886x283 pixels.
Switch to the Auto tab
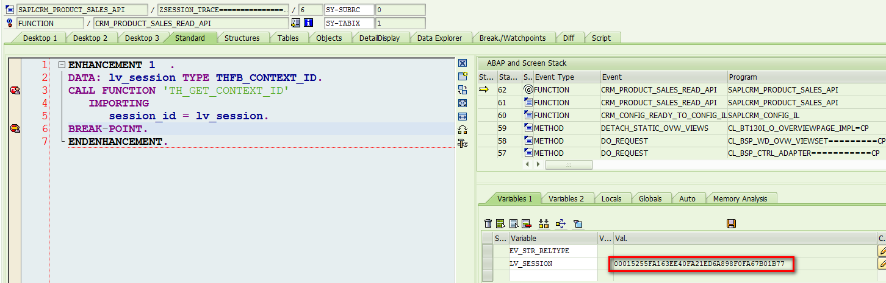click(x=687, y=198)
